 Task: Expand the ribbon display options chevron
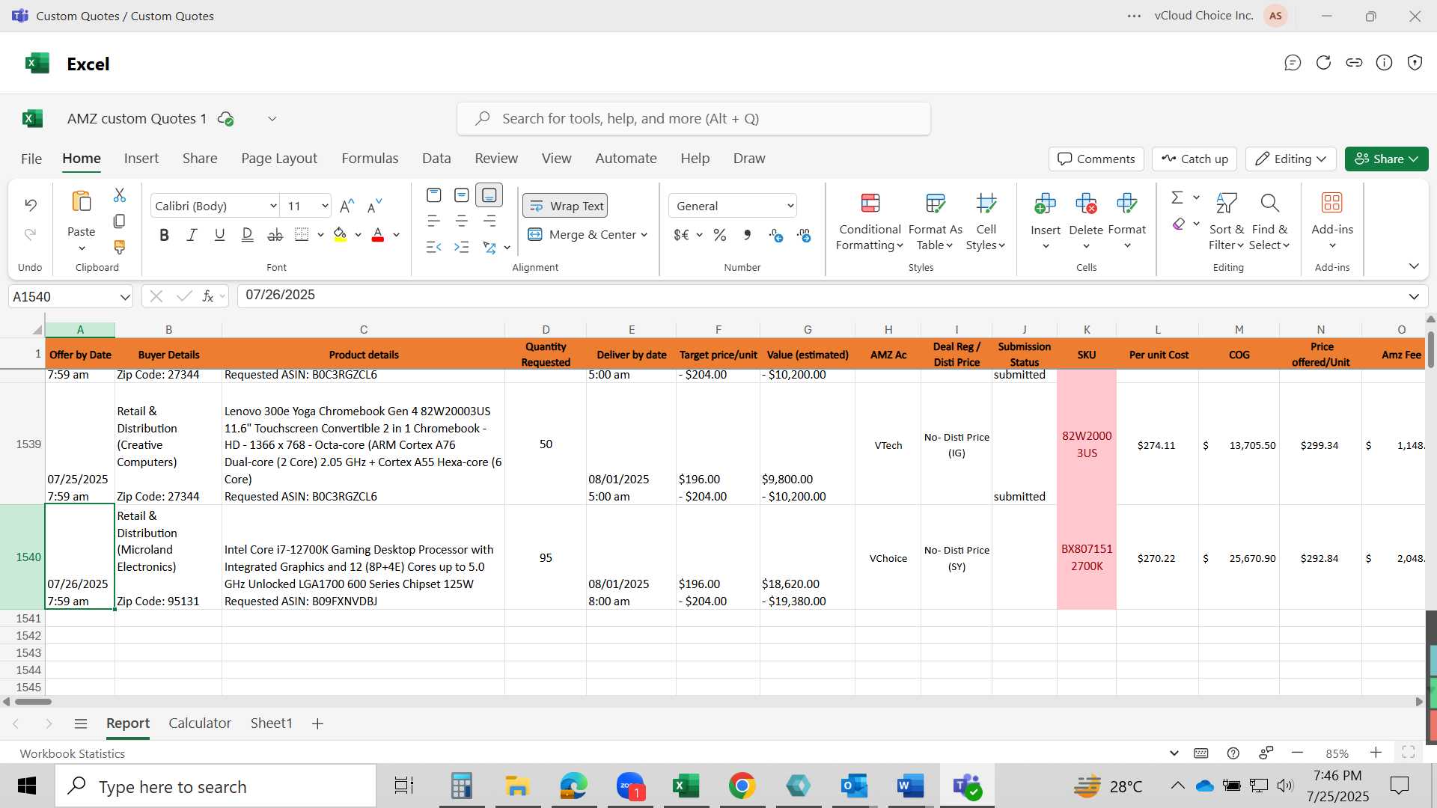1414,266
